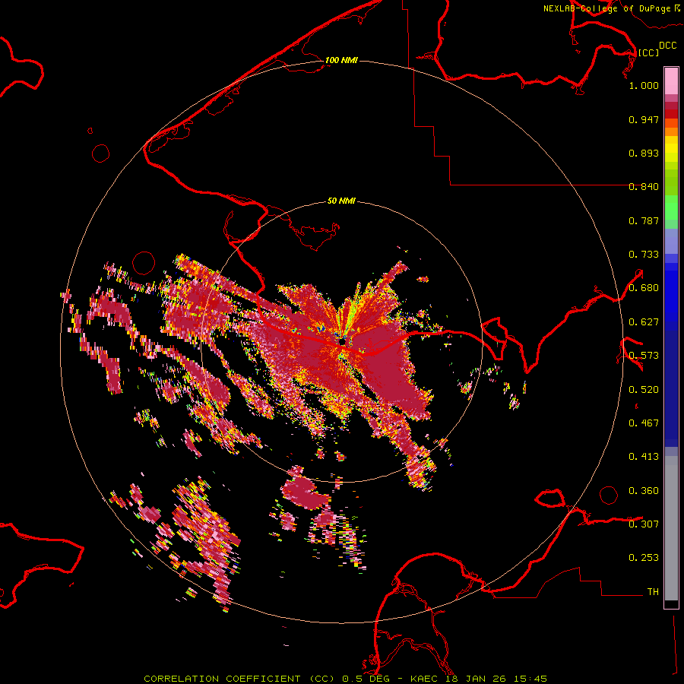The width and height of the screenshot is (684, 684).
Task: Click the 0.627 scale value
Action: coord(644,322)
